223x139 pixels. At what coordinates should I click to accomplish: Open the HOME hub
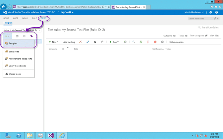tap(6, 18)
